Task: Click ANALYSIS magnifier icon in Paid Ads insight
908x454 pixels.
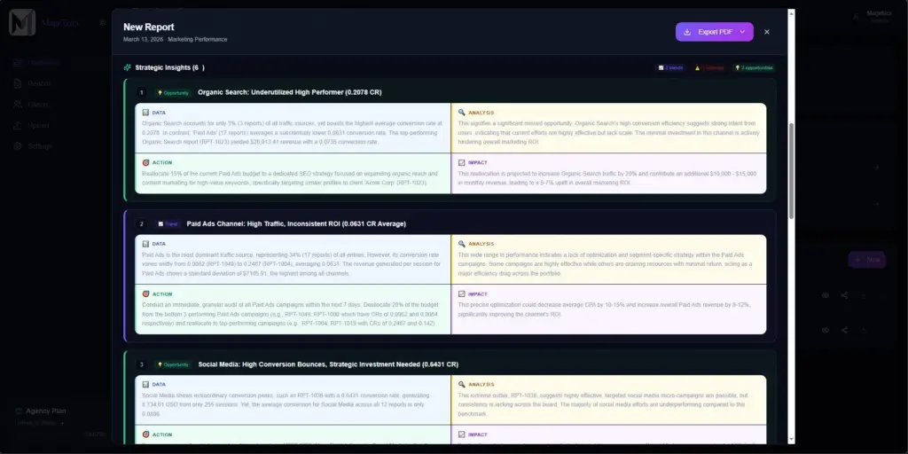Action: tap(461, 244)
